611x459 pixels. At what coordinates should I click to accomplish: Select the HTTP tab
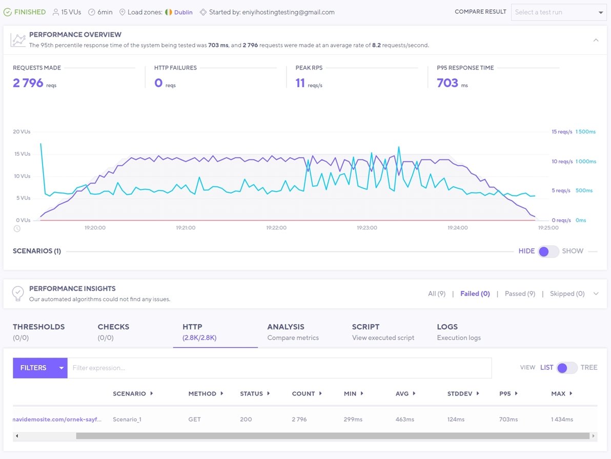[x=199, y=331]
